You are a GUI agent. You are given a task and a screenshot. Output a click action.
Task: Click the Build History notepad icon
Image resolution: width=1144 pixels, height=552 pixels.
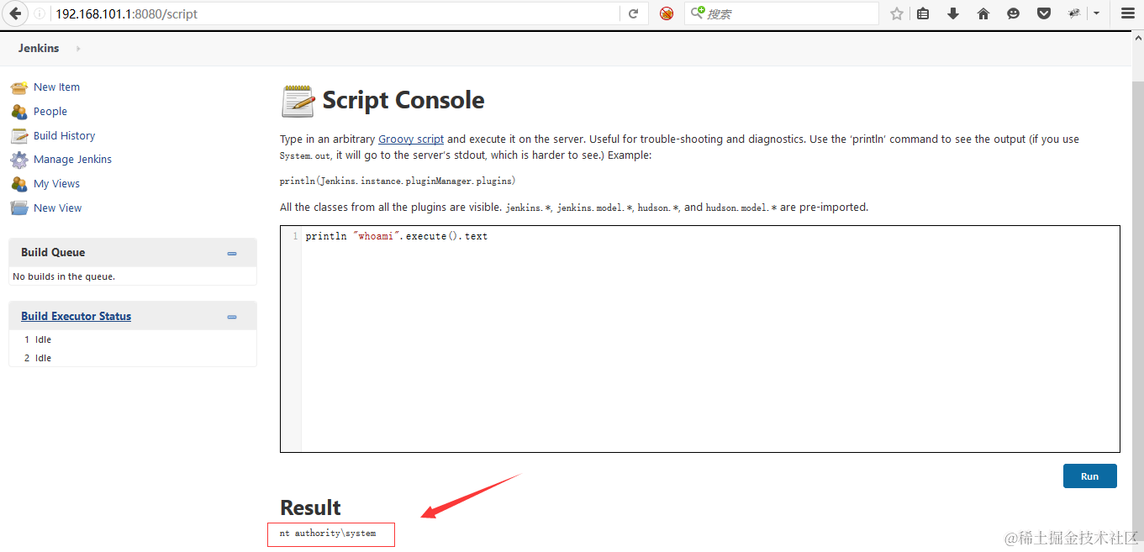click(x=18, y=136)
